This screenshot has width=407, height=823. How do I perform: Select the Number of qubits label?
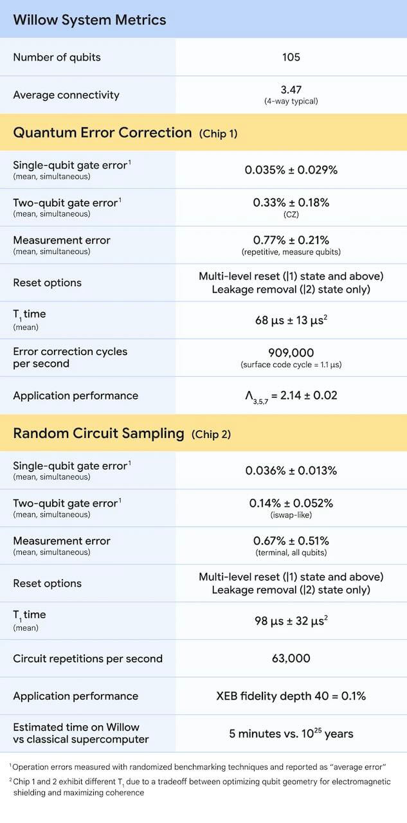[57, 57]
